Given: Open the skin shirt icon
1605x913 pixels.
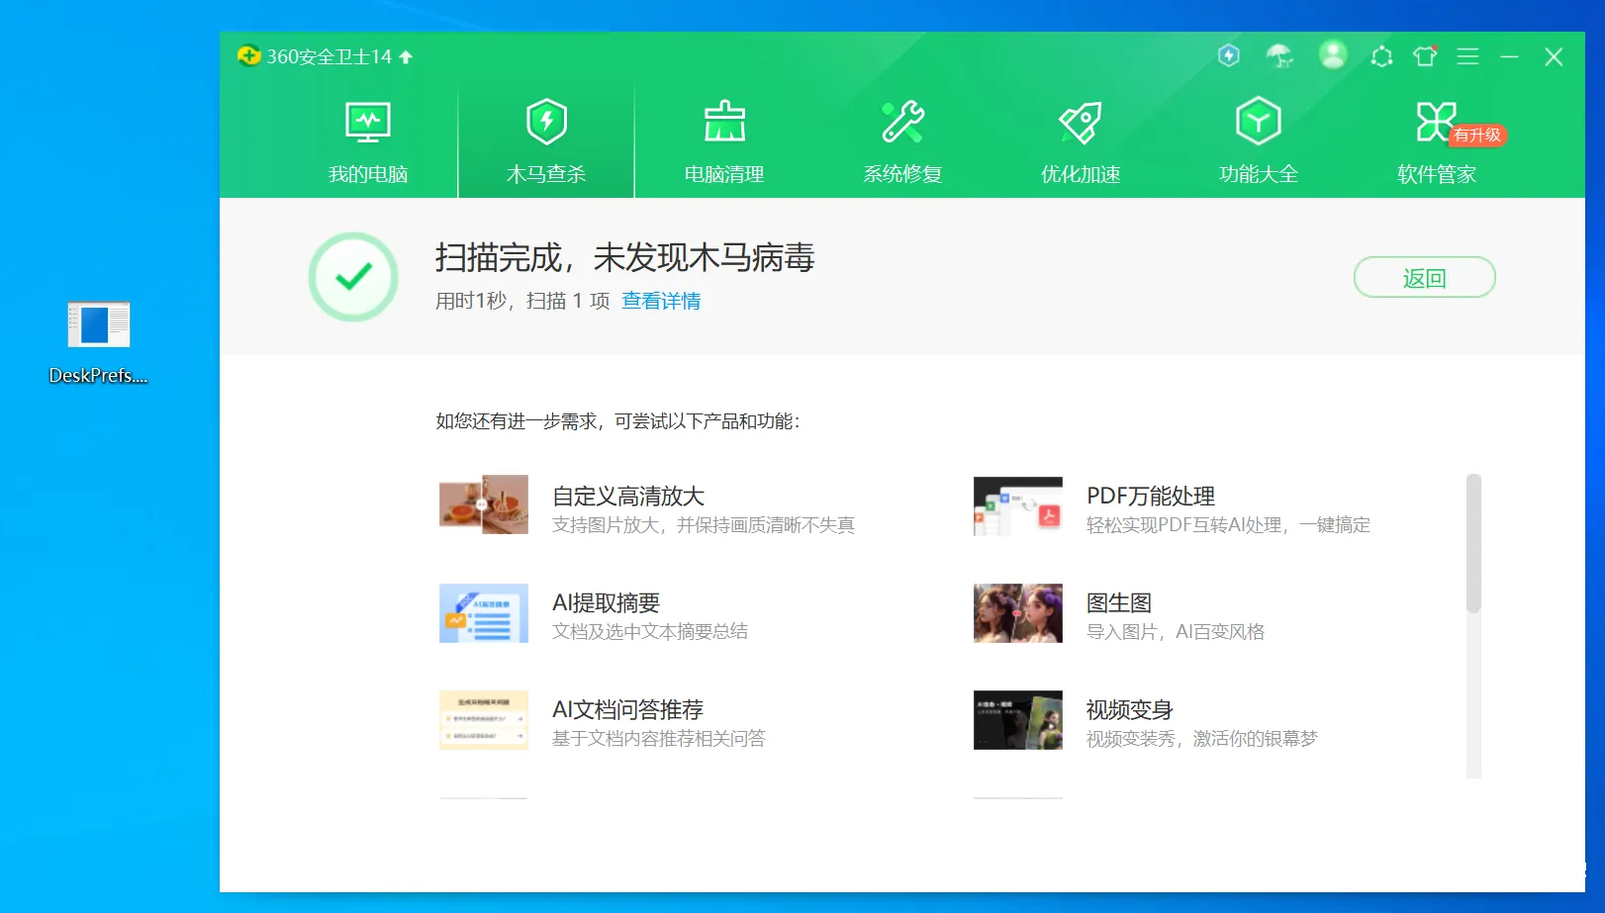Looking at the screenshot, I should [x=1425, y=56].
